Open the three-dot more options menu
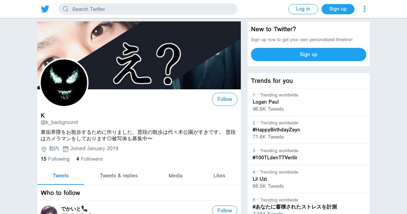 (365, 9)
